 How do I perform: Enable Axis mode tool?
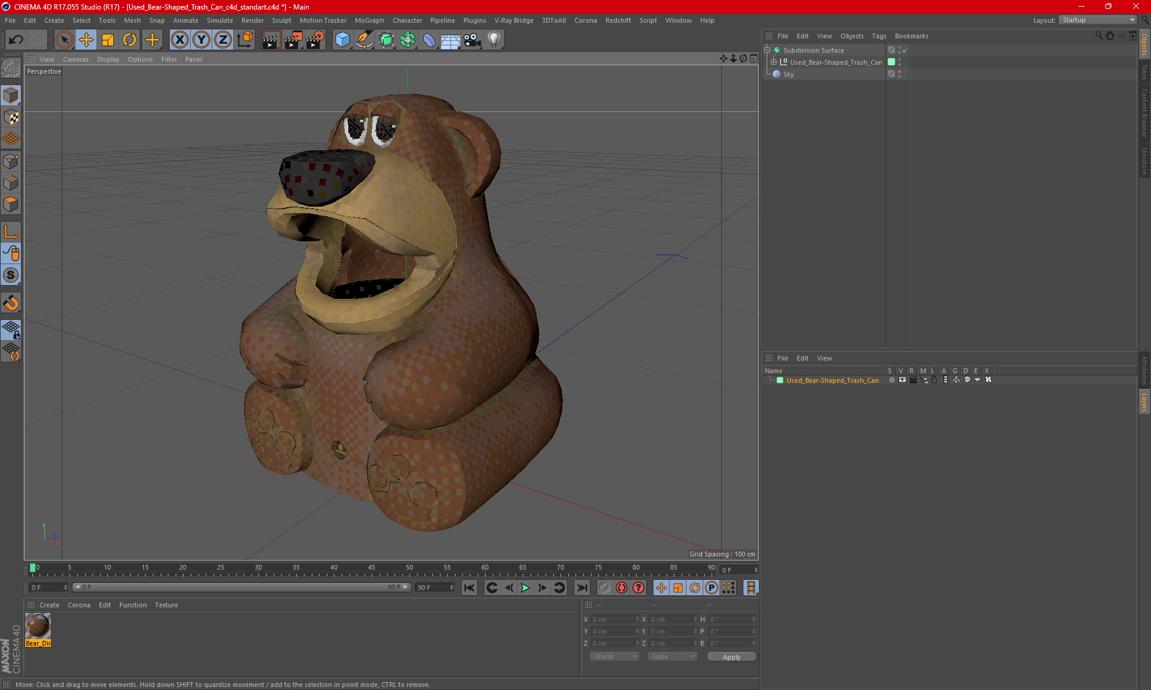pyautogui.click(x=11, y=231)
